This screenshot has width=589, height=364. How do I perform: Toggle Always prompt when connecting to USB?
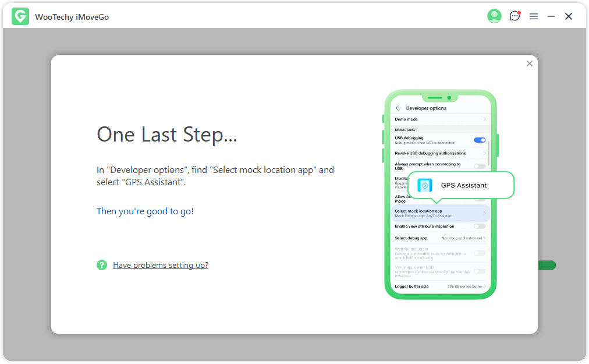(480, 166)
